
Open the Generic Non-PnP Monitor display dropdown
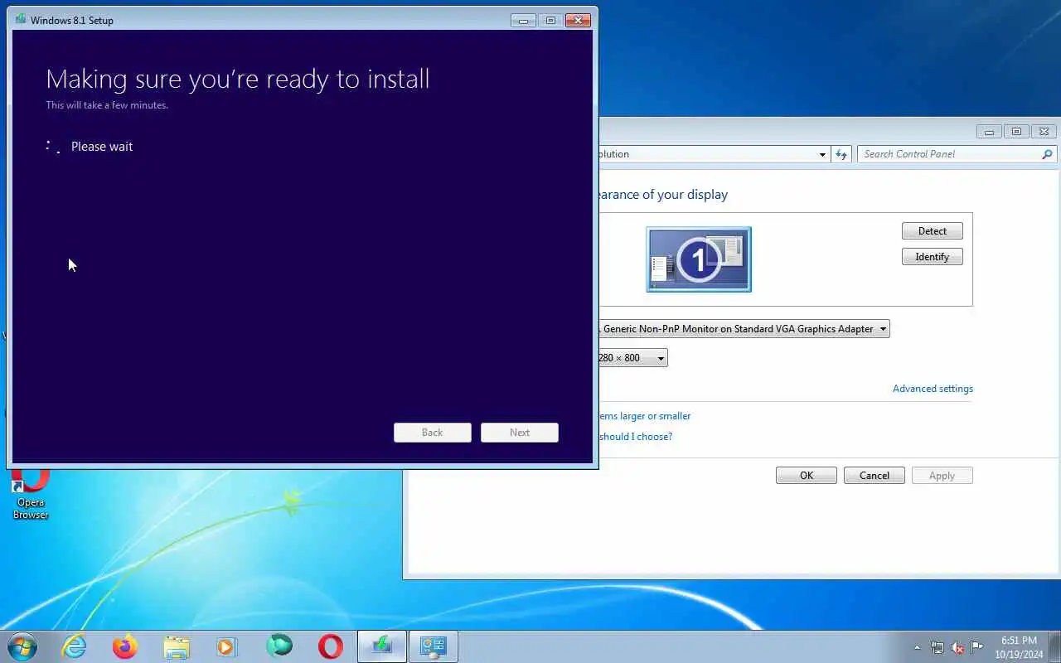[x=744, y=329]
